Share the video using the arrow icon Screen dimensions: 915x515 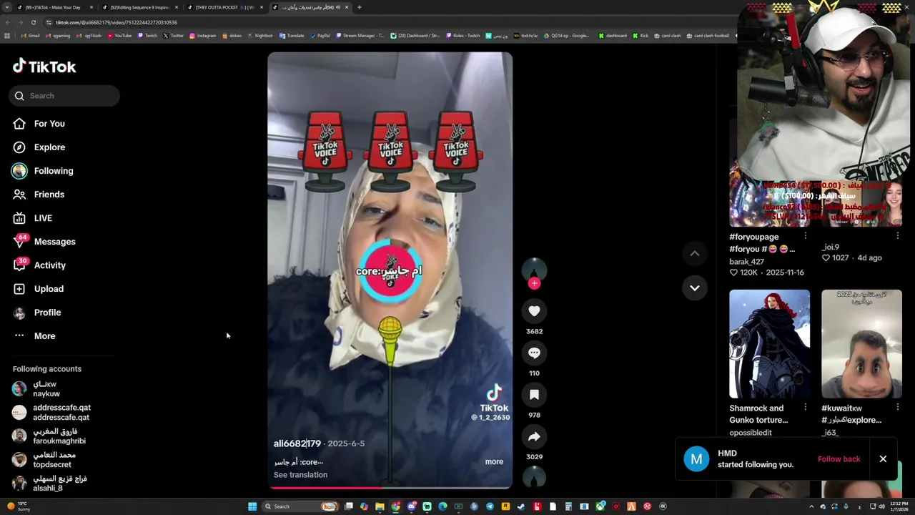534,436
